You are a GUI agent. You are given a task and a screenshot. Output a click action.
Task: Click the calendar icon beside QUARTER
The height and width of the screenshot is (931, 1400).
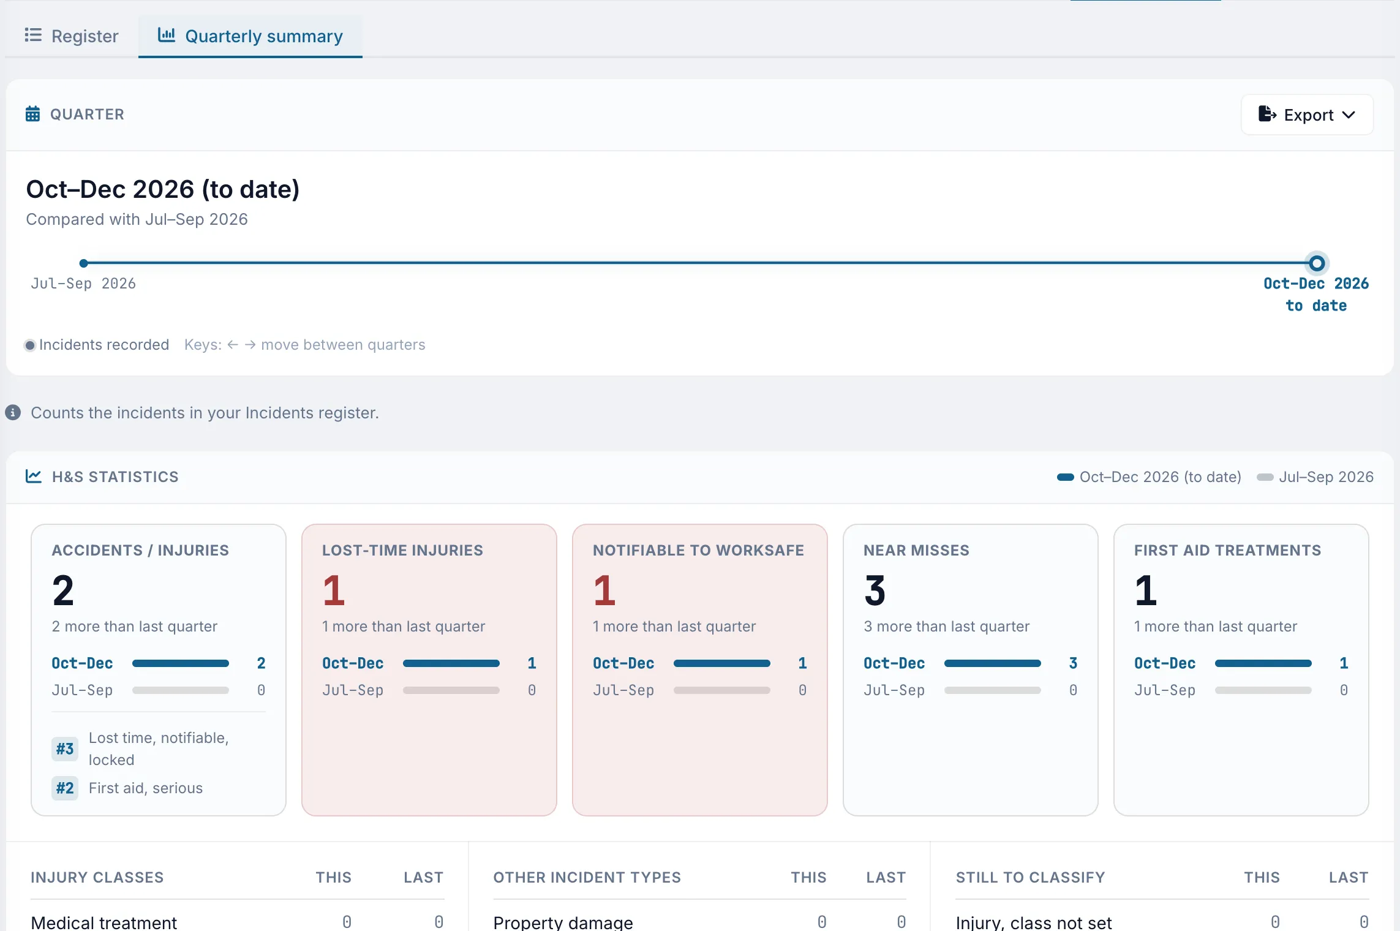[33, 114]
